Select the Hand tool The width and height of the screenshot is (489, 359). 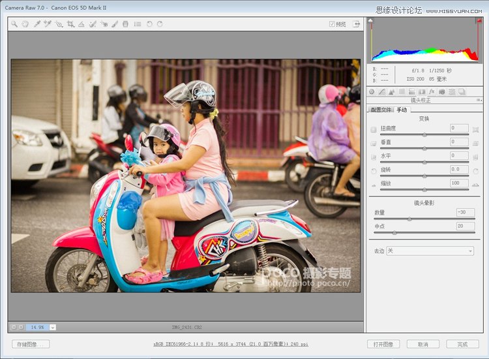tap(25, 24)
